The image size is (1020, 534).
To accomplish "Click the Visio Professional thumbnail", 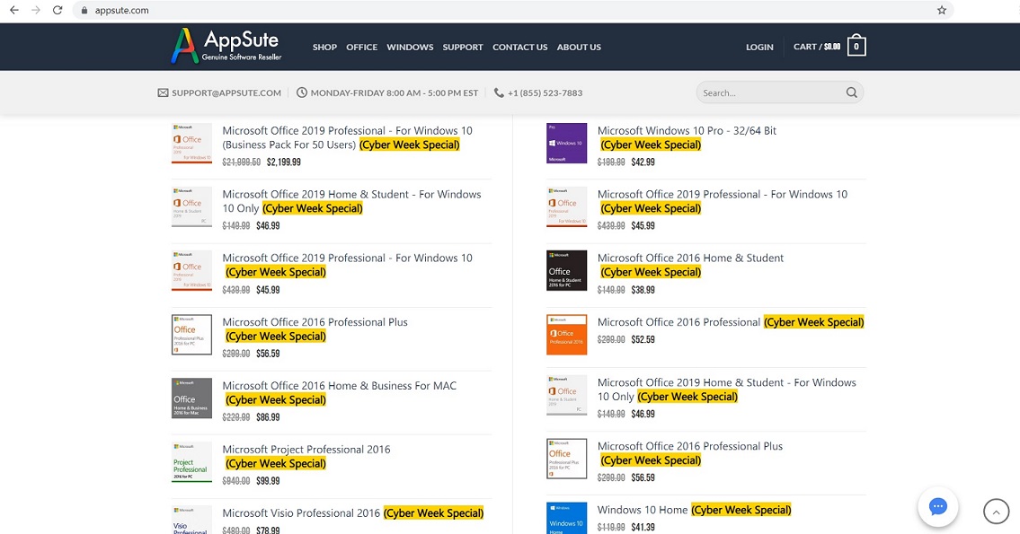I will 191,520.
